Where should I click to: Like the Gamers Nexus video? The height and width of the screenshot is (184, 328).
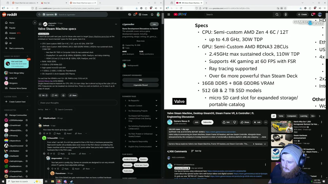point(226,122)
